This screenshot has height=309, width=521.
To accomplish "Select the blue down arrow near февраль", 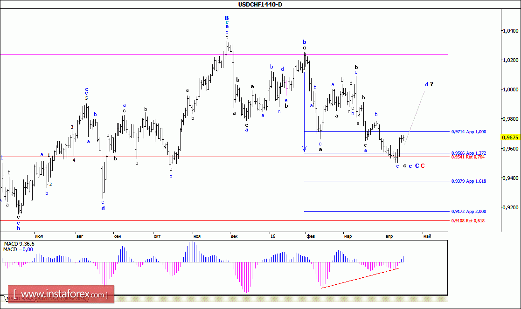I will coord(305,149).
